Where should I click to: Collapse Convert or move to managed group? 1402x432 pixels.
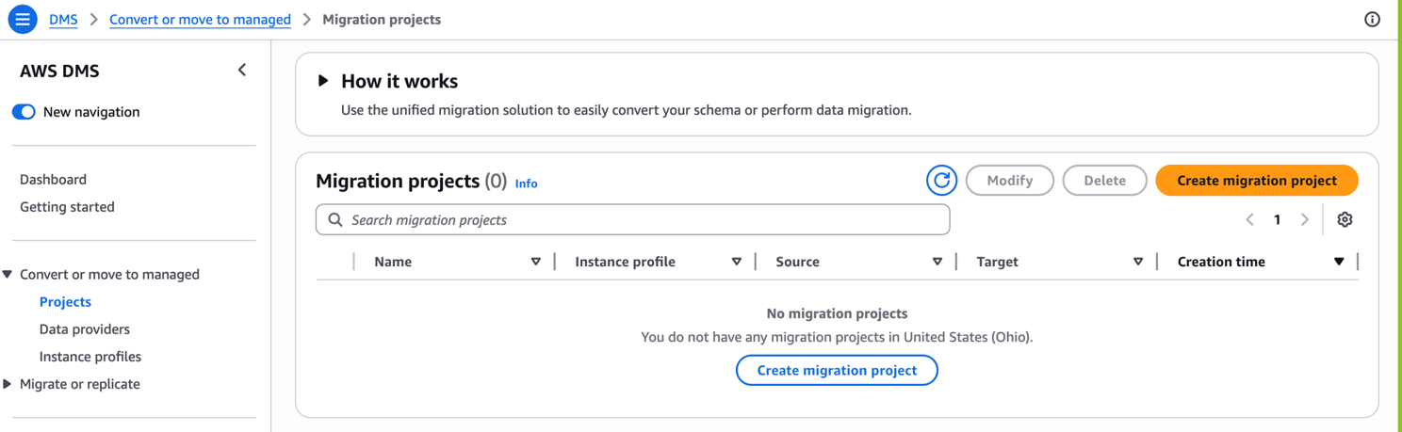[8, 275]
